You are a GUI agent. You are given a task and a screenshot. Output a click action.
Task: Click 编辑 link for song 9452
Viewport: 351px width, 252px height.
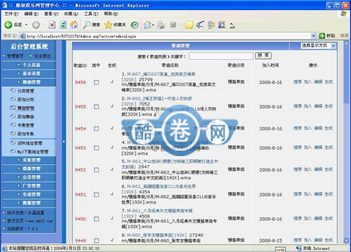click(x=318, y=170)
